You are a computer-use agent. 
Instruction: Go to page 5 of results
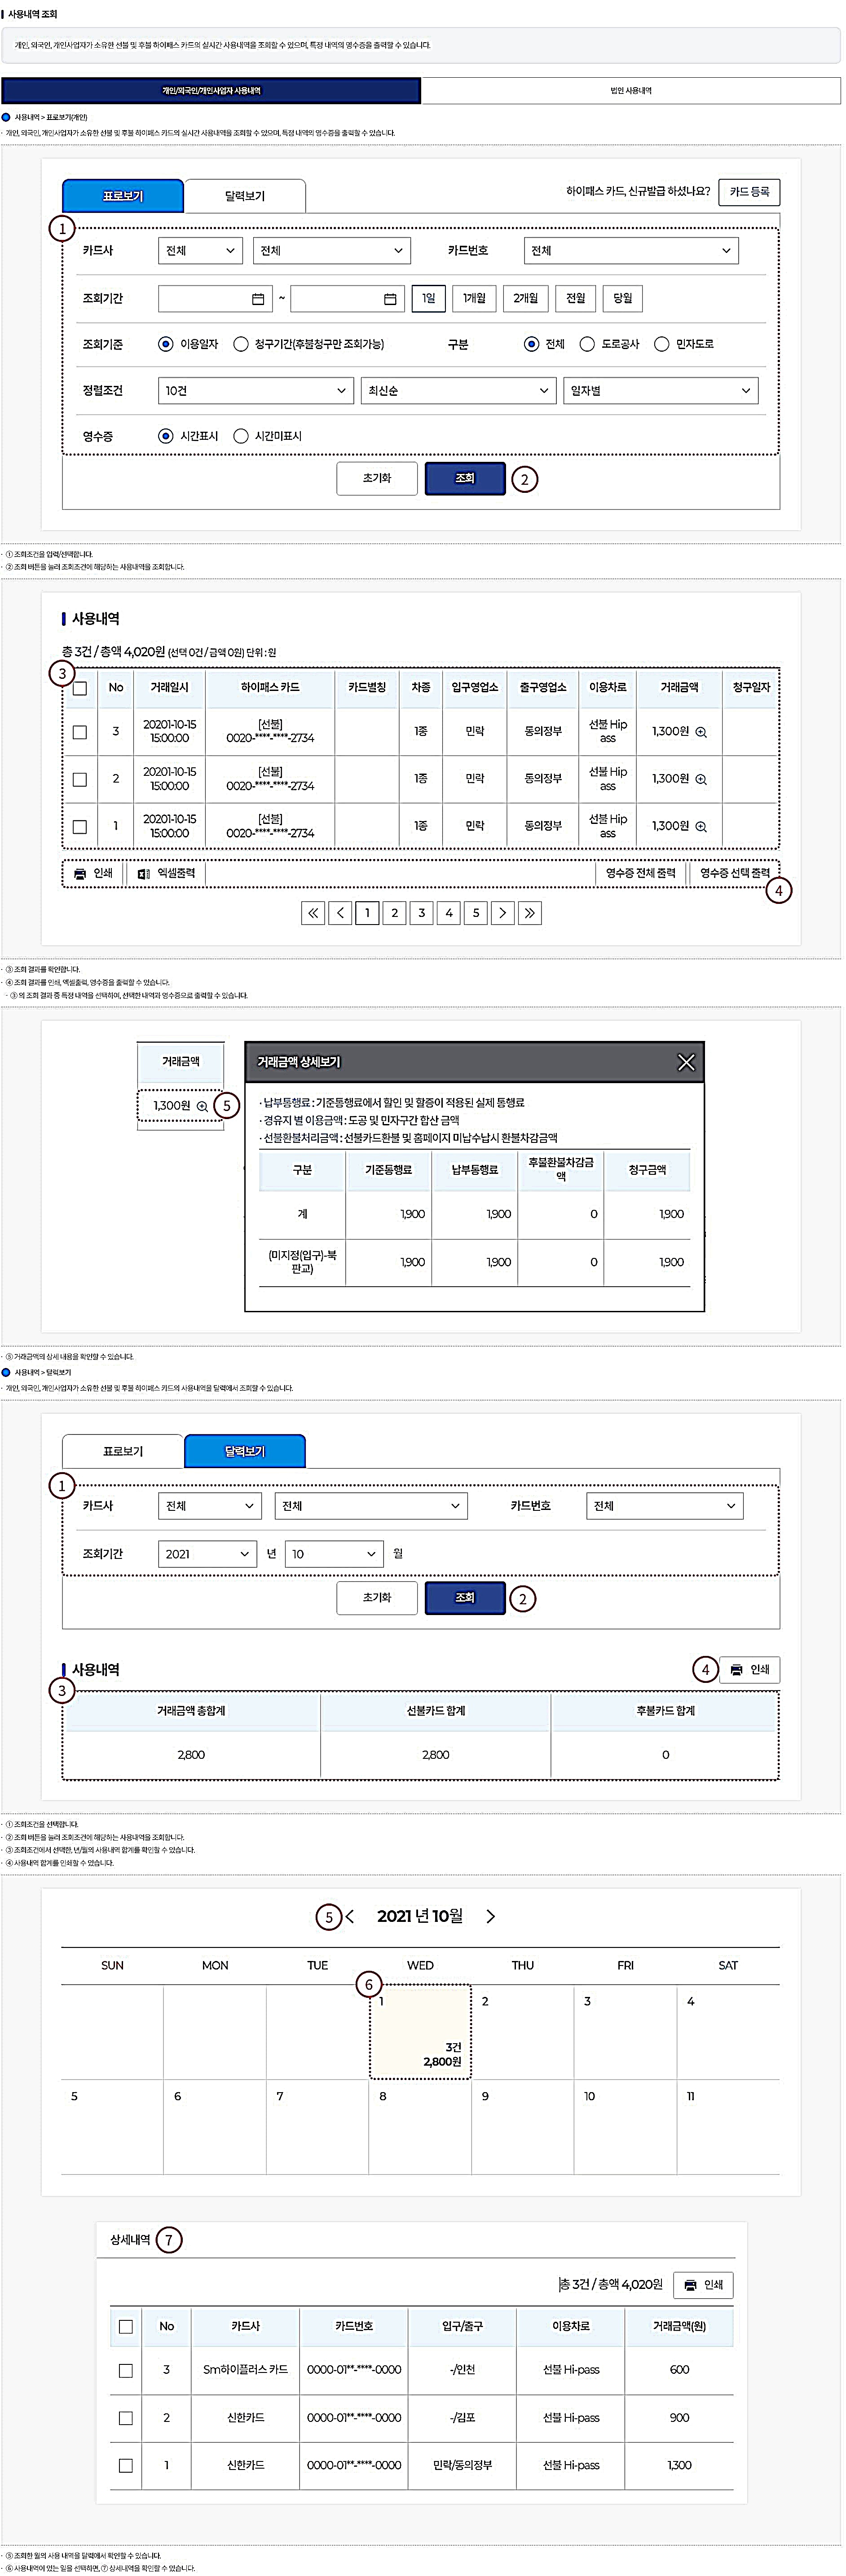[x=476, y=912]
